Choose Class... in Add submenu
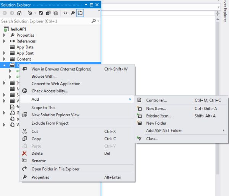The height and width of the screenshot is (196, 229). (x=181, y=139)
